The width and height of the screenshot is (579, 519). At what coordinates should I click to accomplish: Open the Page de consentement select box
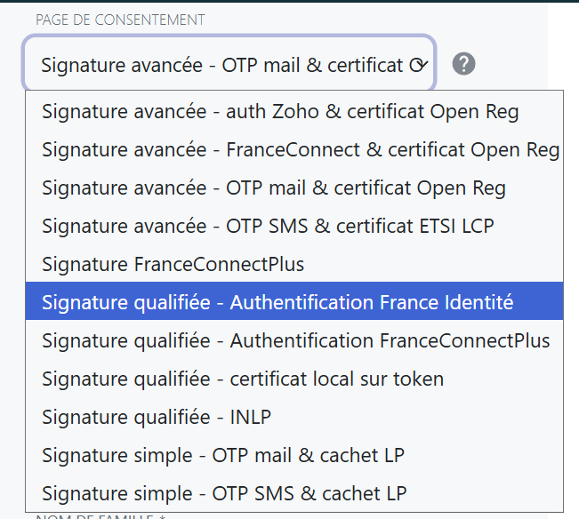tap(229, 63)
